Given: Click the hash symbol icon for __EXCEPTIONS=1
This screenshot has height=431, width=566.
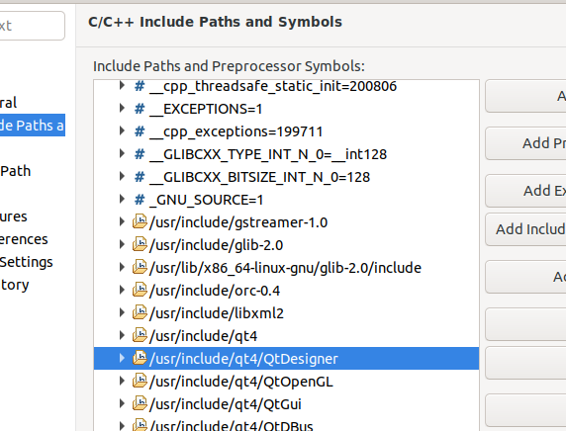Looking at the screenshot, I should click(140, 109).
